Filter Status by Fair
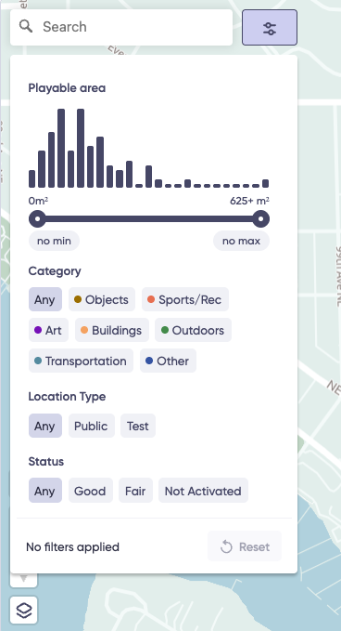The image size is (341, 631). tap(135, 491)
